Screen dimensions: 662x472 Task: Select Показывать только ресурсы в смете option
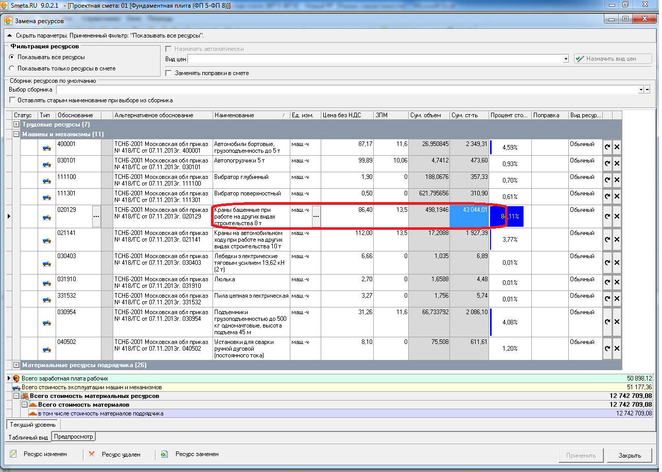pos(12,68)
